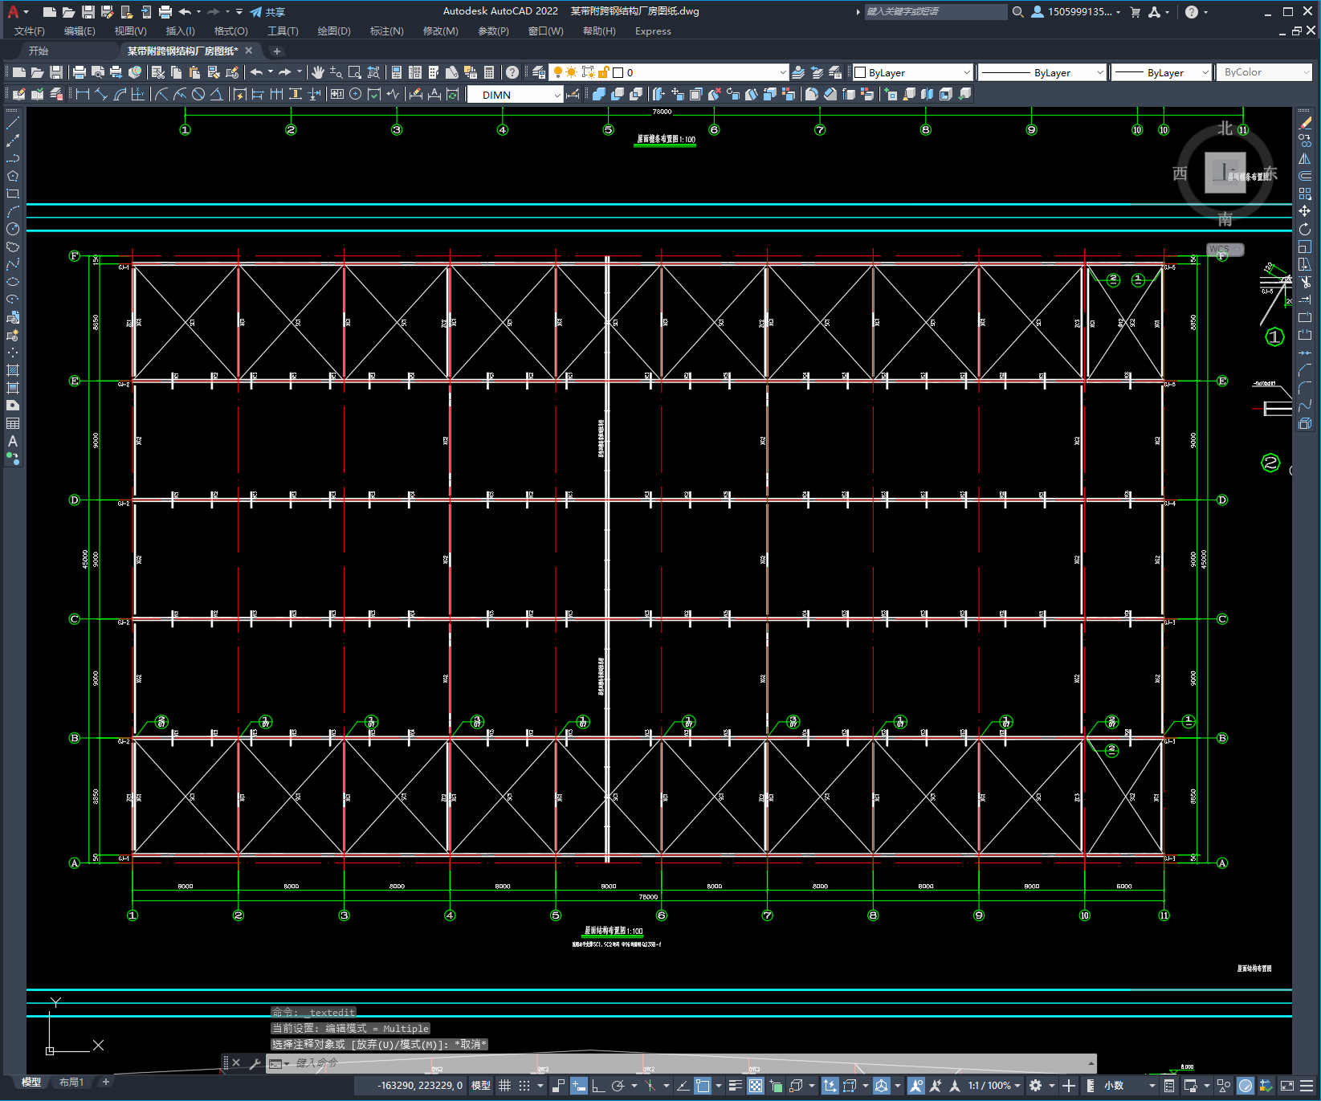Open the Layer Properties Manager icon

539,72
